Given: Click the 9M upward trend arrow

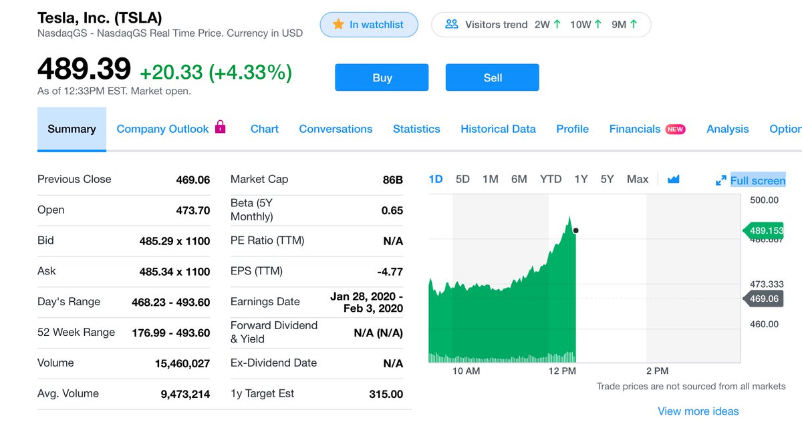Looking at the screenshot, I should [633, 24].
